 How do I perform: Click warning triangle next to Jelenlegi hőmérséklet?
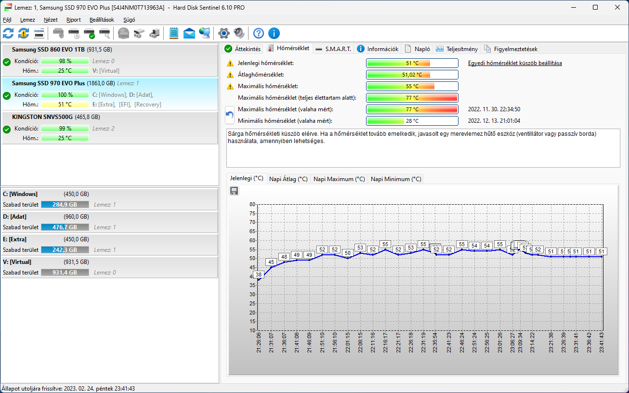pos(230,63)
